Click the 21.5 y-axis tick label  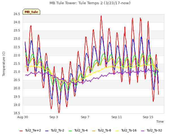pyautogui.click(x=17, y=64)
